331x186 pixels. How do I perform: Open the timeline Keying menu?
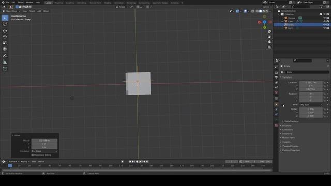pyautogui.click(x=25, y=162)
